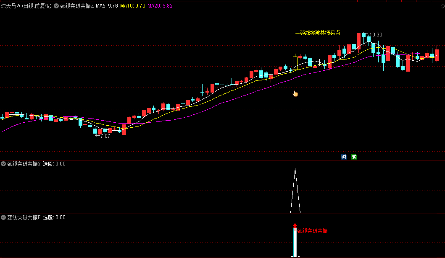This screenshot has height=258, width=445.
Task: Click the white signal bar in bottom panel
Action: [295, 243]
